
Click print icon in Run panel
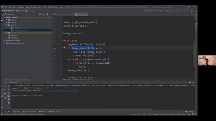(9, 99)
